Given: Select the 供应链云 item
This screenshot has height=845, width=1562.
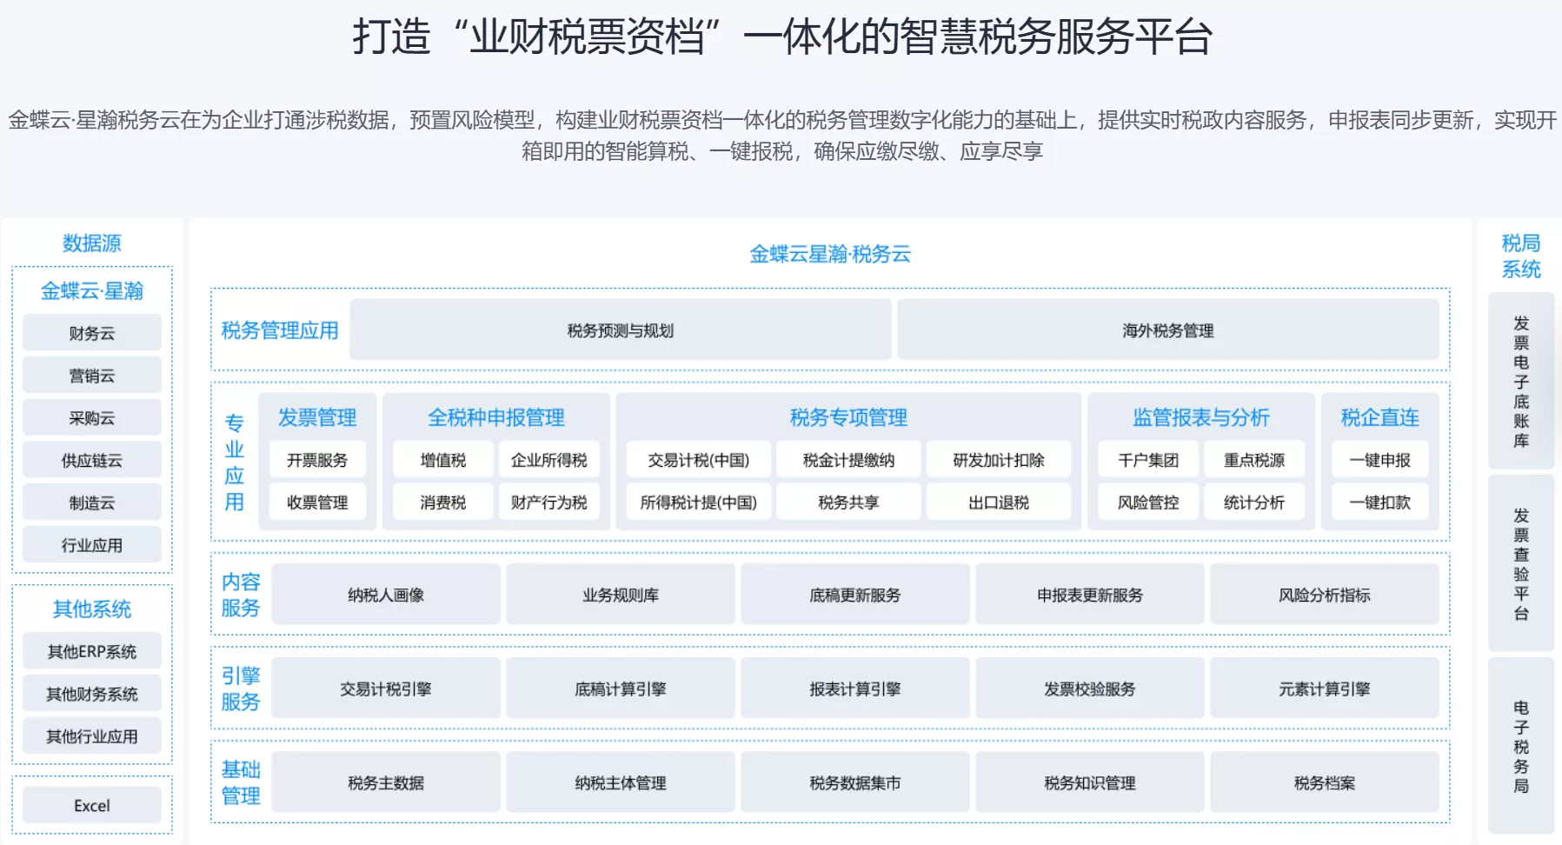Looking at the screenshot, I should pyautogui.click(x=92, y=461).
